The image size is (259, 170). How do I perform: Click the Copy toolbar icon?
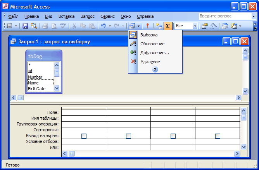tap(83, 26)
